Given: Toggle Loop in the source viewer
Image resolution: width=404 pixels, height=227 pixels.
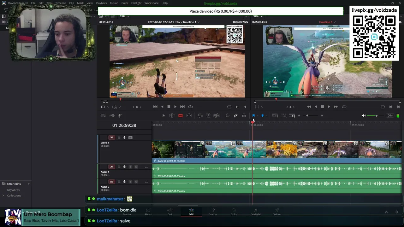Looking at the screenshot, I should (x=190, y=107).
